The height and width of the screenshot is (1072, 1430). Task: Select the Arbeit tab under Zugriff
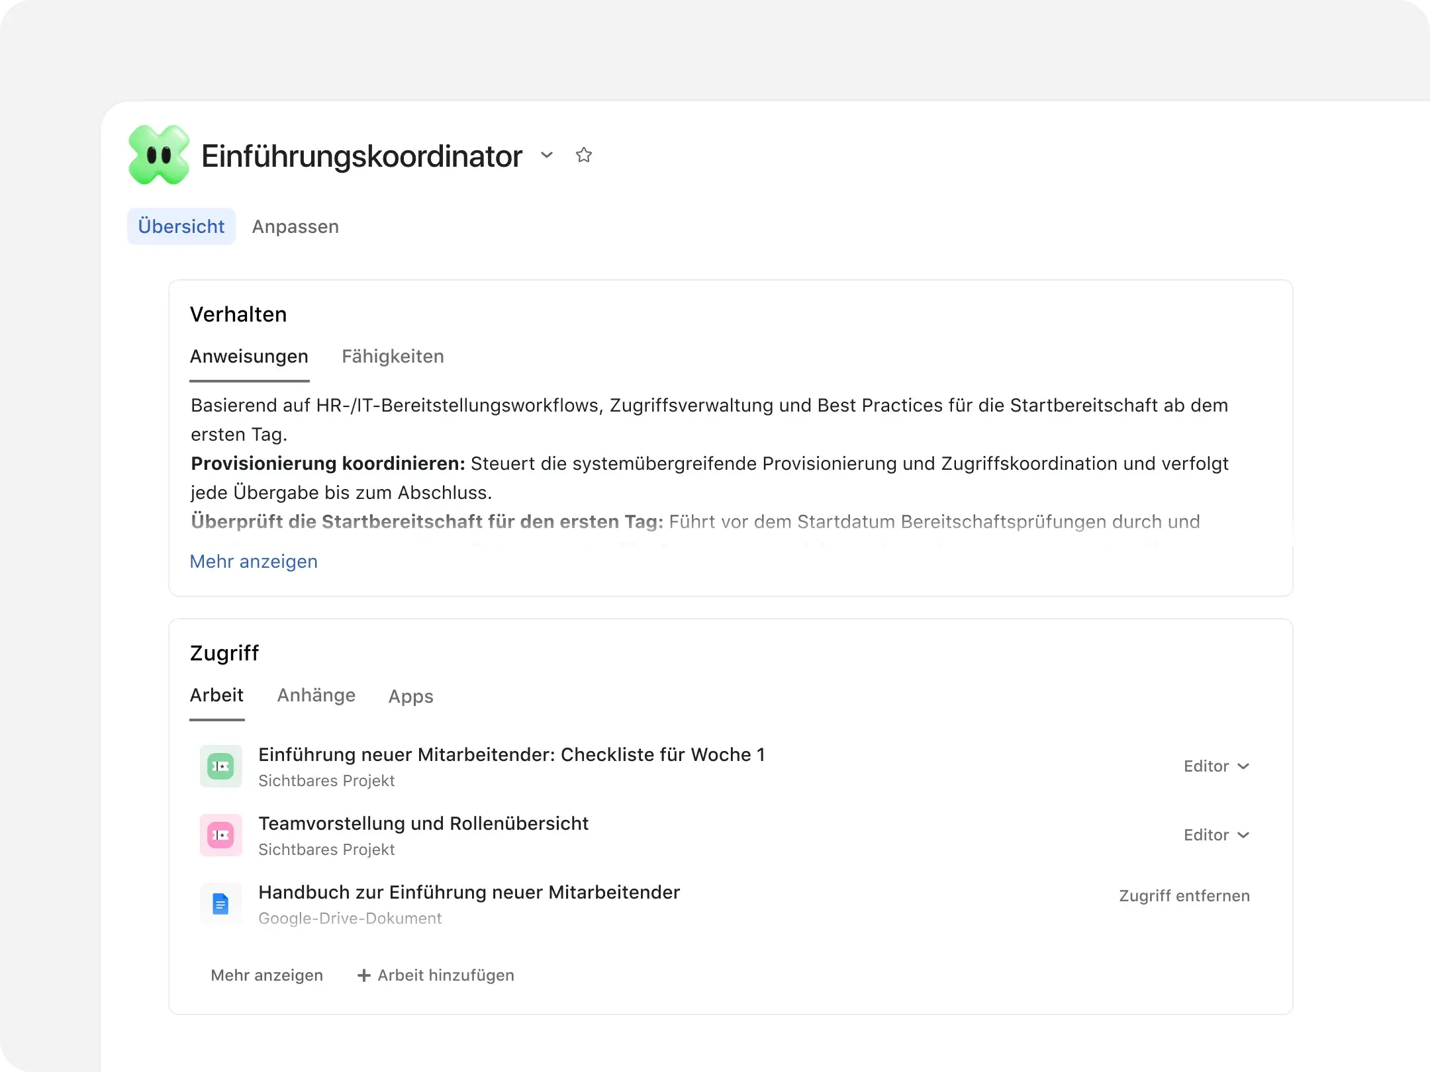point(216,695)
